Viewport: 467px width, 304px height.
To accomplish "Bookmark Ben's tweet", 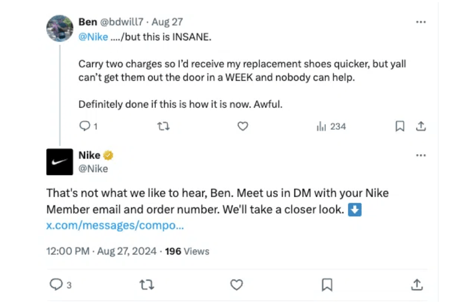I will point(399,126).
